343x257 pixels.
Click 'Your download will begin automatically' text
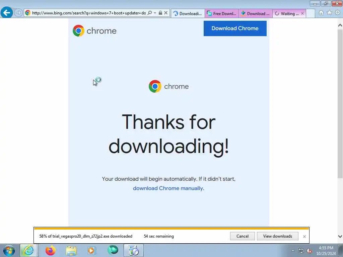[x=150, y=179]
